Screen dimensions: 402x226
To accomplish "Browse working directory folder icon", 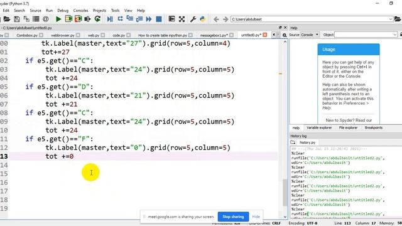I will pyautogui.click(x=398, y=19).
